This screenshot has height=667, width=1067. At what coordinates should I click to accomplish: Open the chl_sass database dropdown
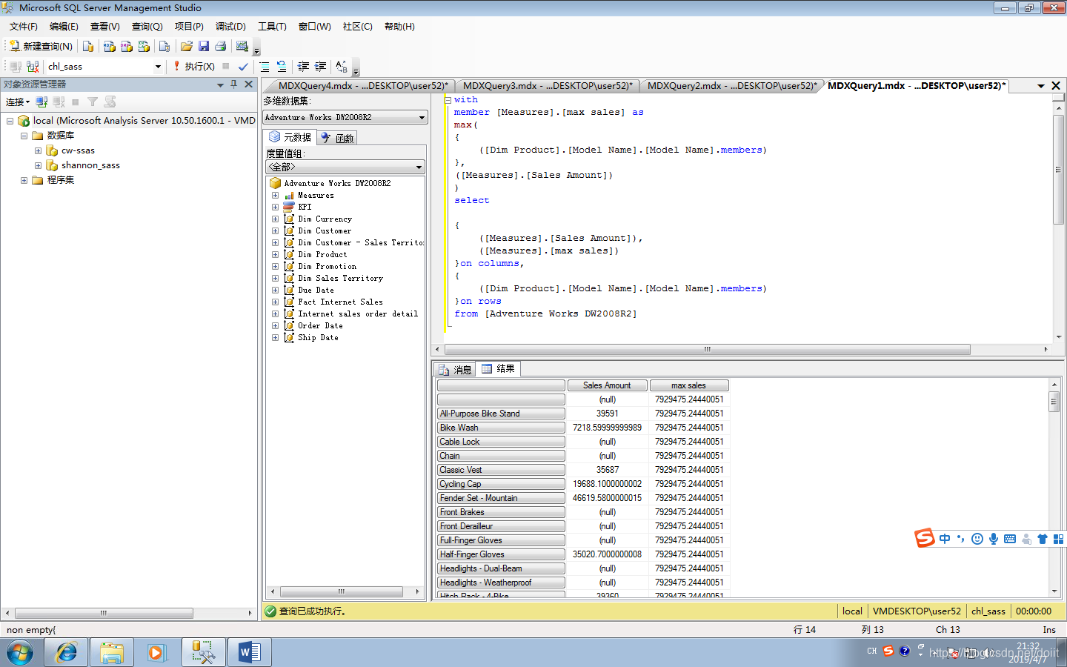(158, 66)
